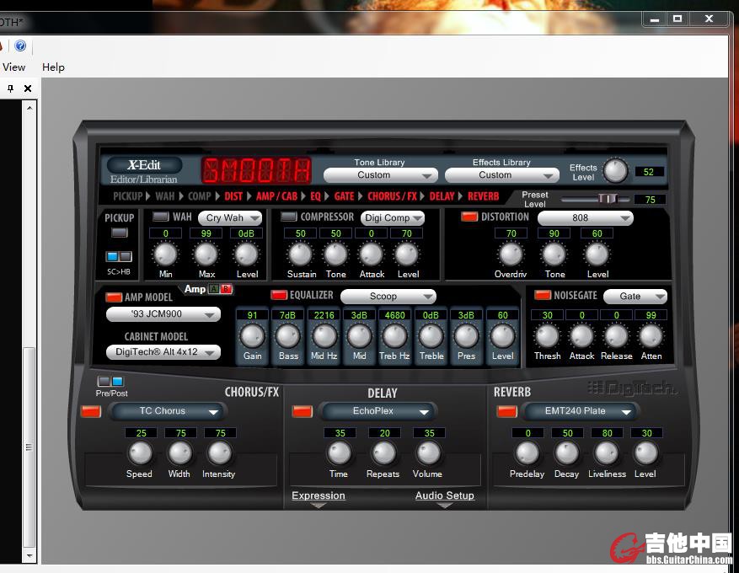Viewport: 739px width, 573px height.
Task: Click the Equalizer Treble knob
Action: pos(431,336)
